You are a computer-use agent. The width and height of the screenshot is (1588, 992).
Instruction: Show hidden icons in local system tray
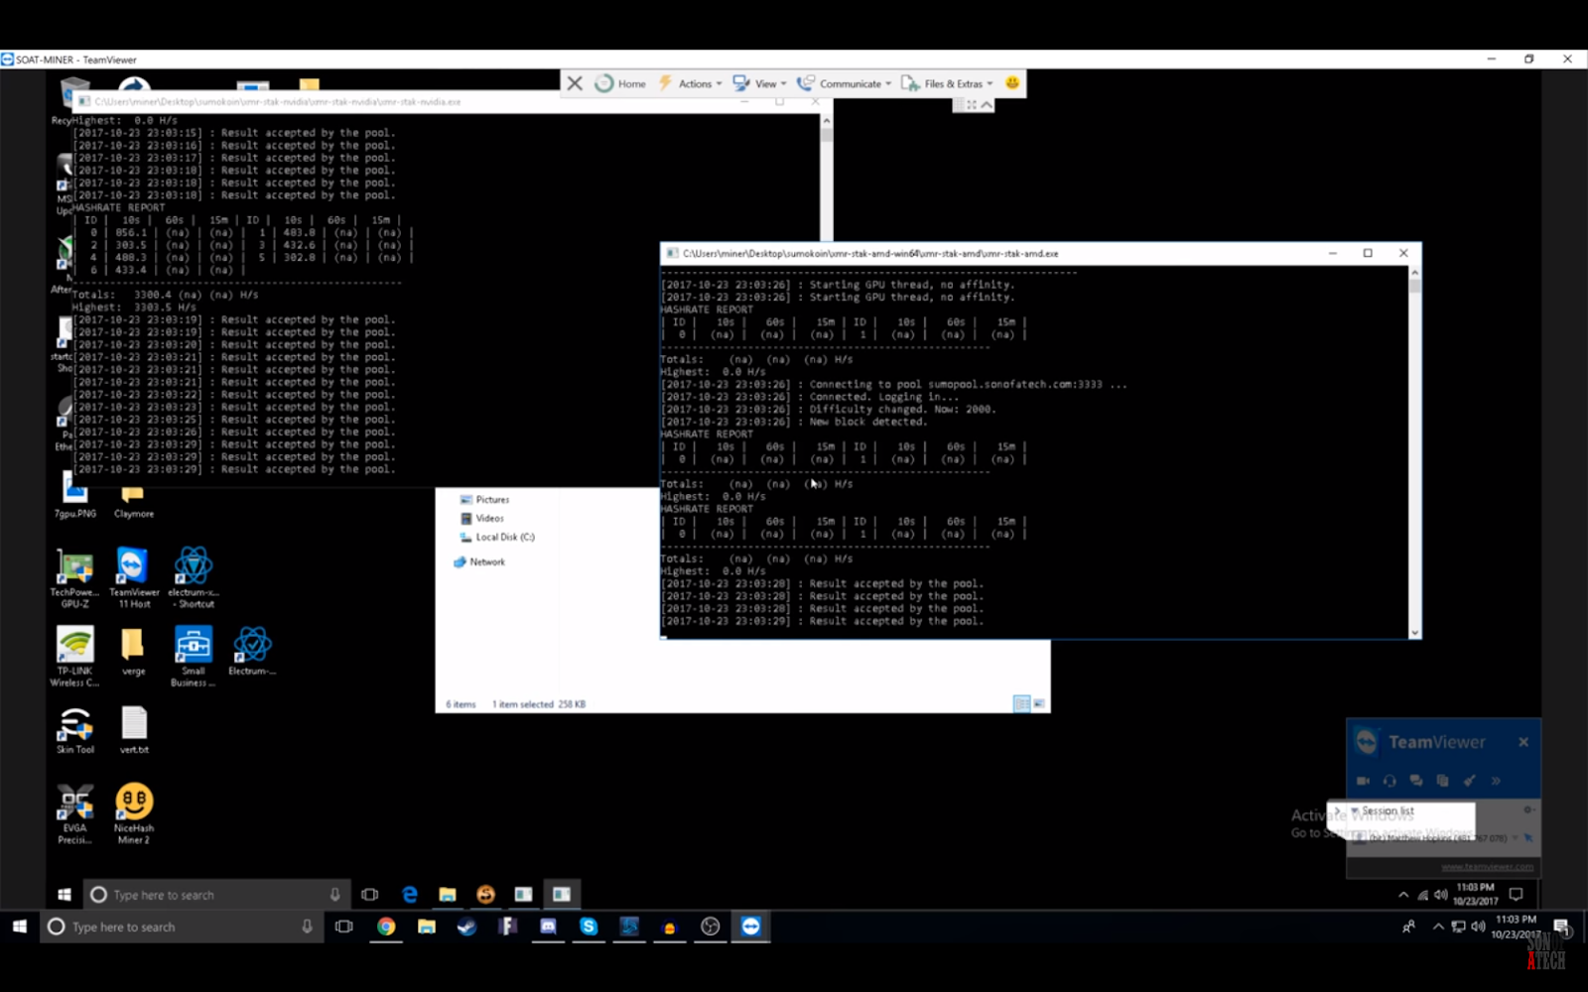1438,927
